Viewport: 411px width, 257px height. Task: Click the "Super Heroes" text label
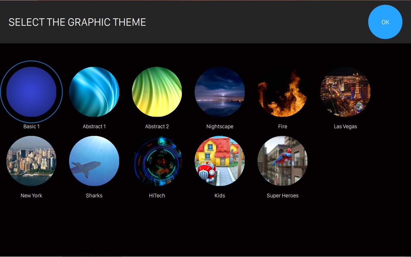(x=283, y=196)
